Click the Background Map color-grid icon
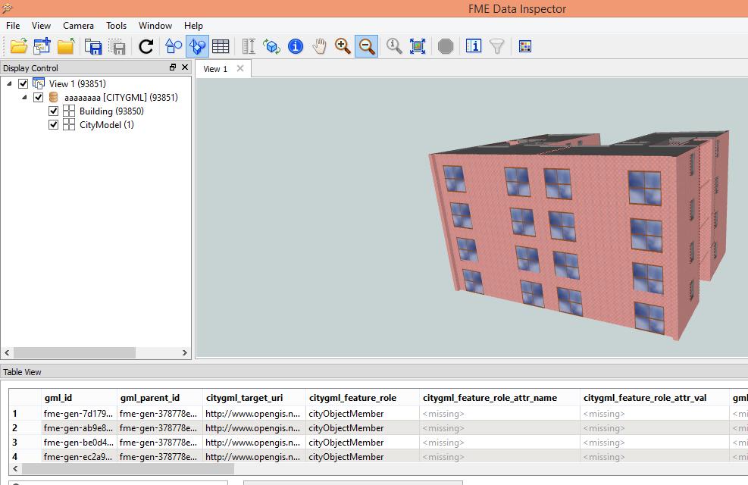The image size is (748, 485). (x=525, y=46)
